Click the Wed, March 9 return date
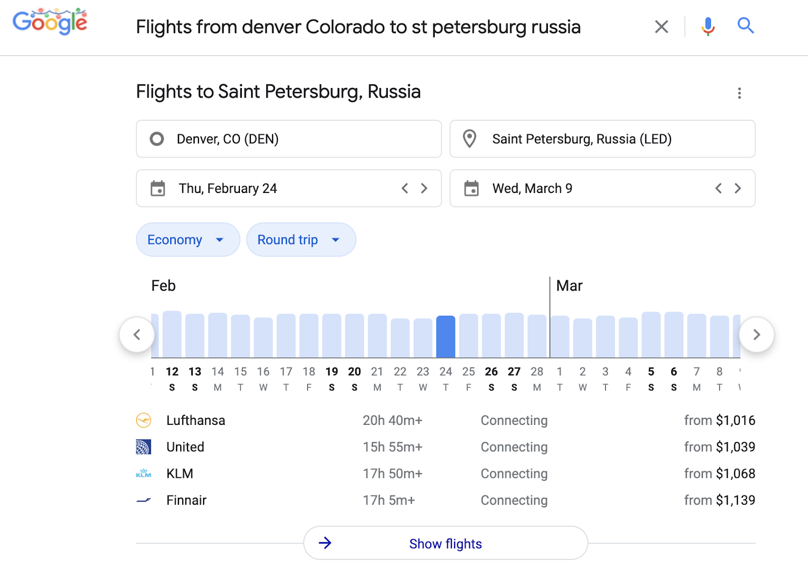This screenshot has height=578, width=808. (532, 188)
